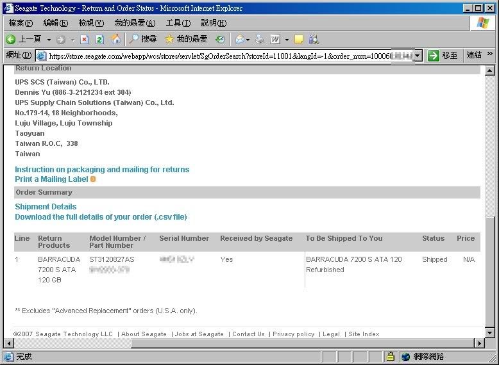Open the Help (說明) menu

214,23
